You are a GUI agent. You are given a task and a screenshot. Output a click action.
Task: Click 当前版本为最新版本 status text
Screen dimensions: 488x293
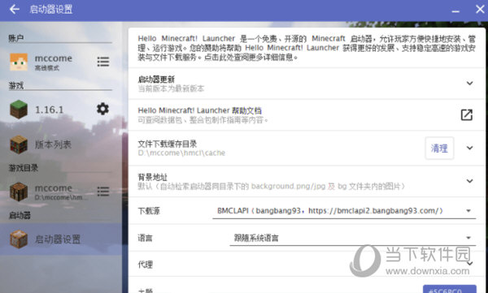(x=171, y=88)
